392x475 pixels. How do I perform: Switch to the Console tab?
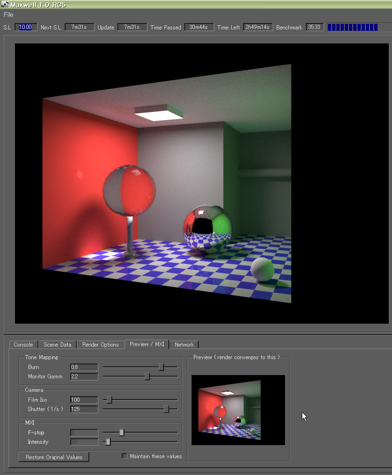pos(23,345)
